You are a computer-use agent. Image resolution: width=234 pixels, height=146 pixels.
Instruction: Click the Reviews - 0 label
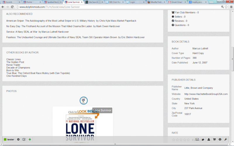[x=181, y=21]
